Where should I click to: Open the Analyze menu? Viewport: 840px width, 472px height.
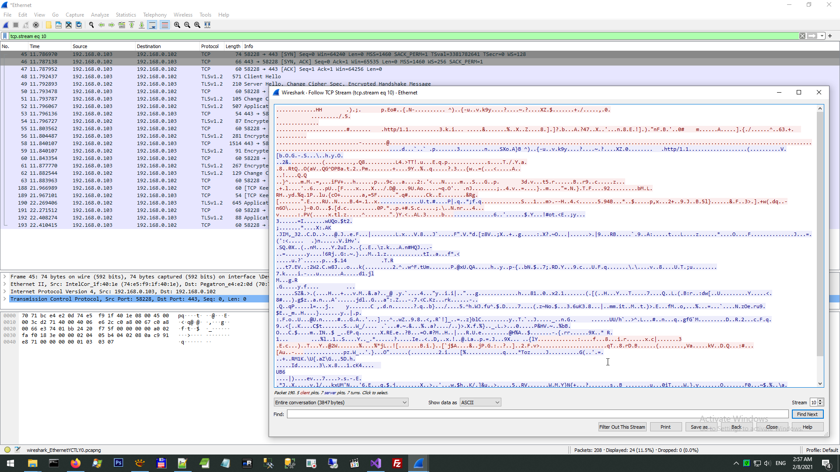pos(100,14)
